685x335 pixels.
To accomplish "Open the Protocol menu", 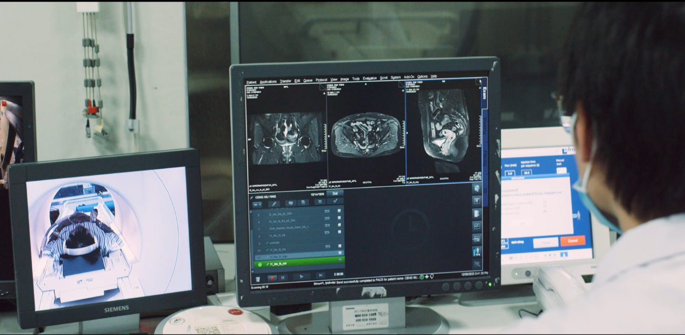I will coord(321,80).
